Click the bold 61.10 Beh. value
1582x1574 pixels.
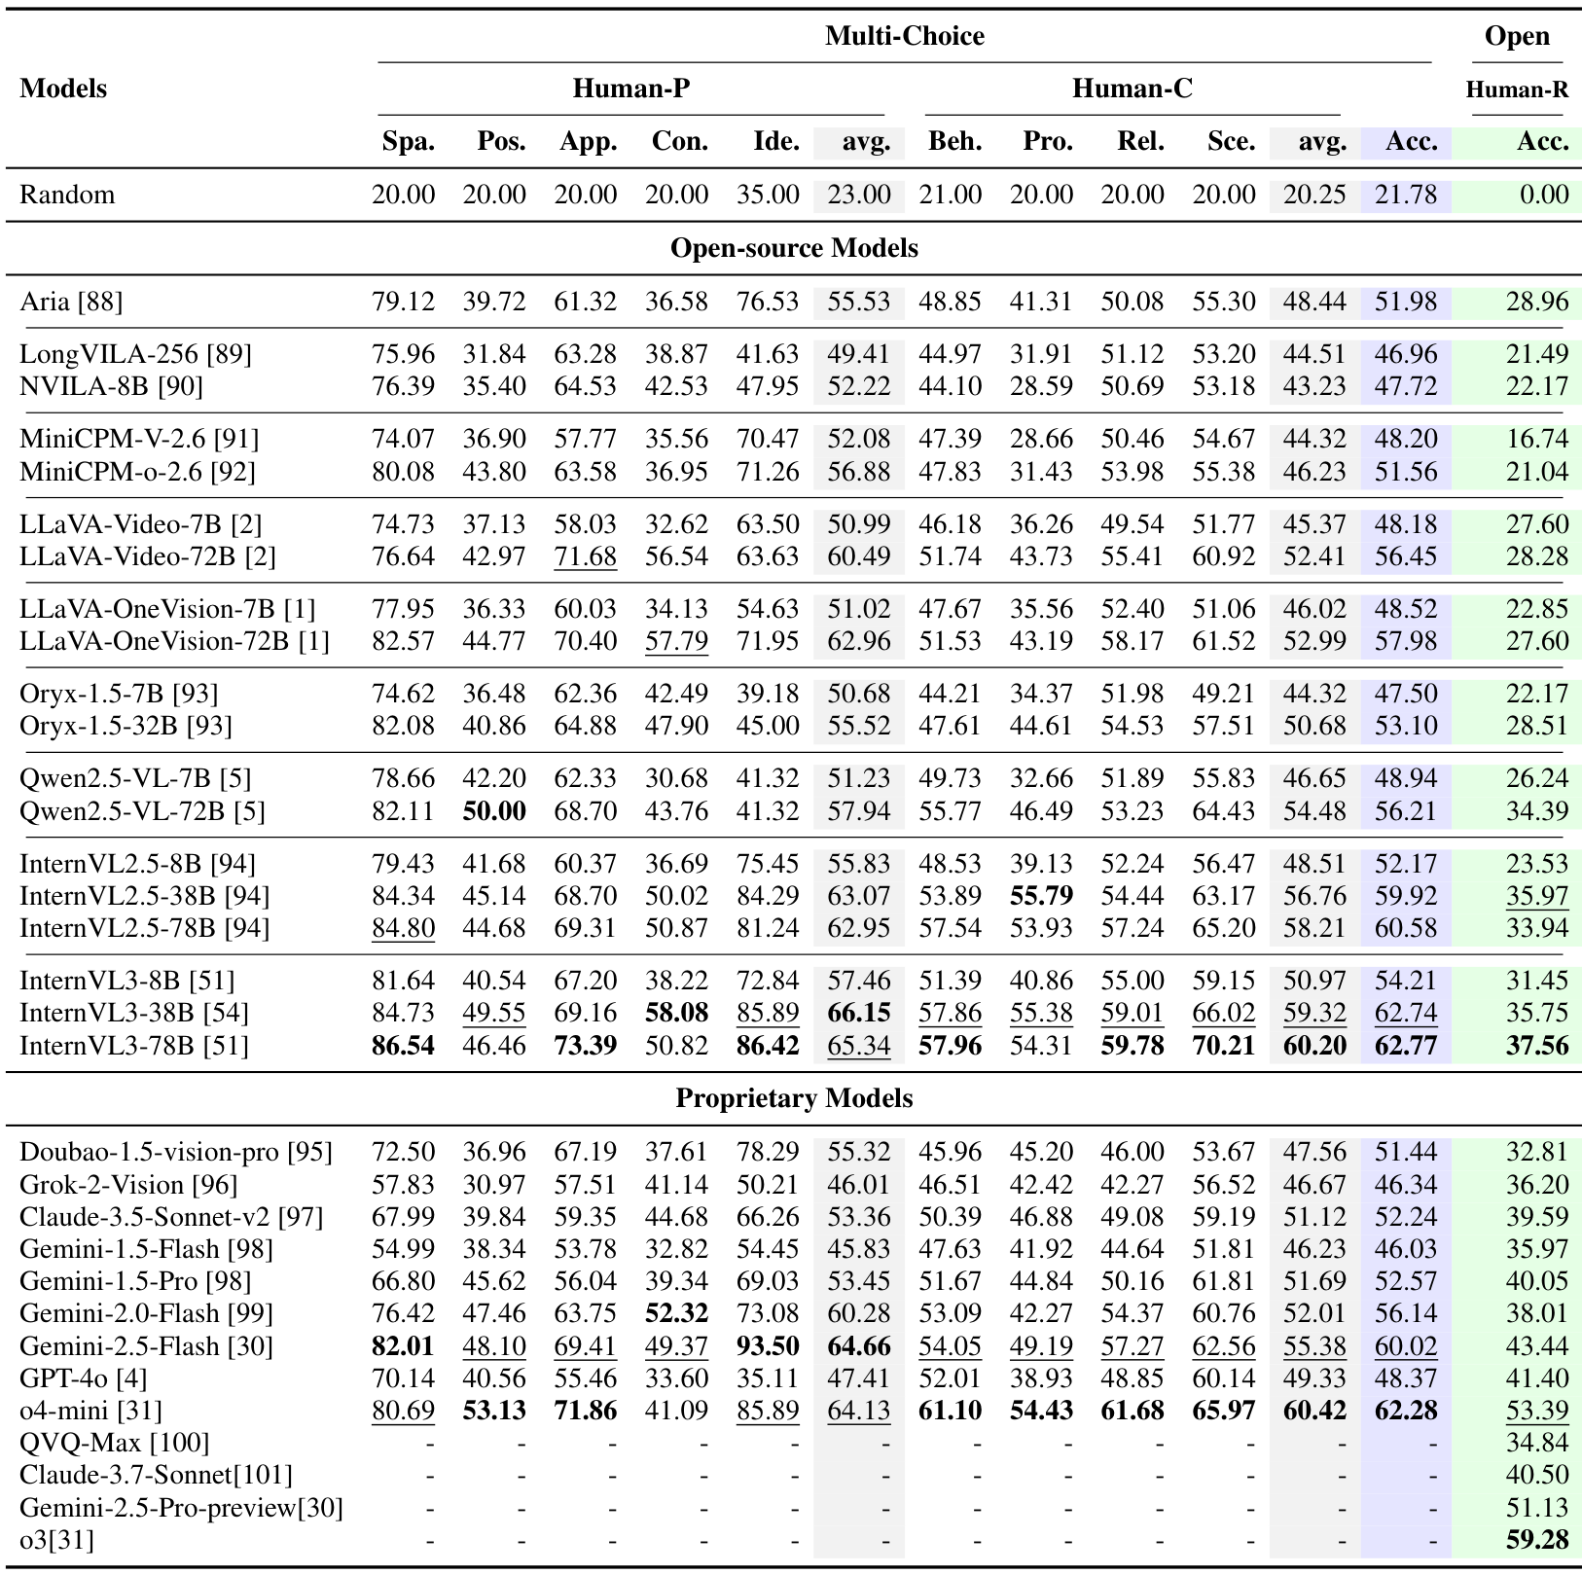point(950,1411)
